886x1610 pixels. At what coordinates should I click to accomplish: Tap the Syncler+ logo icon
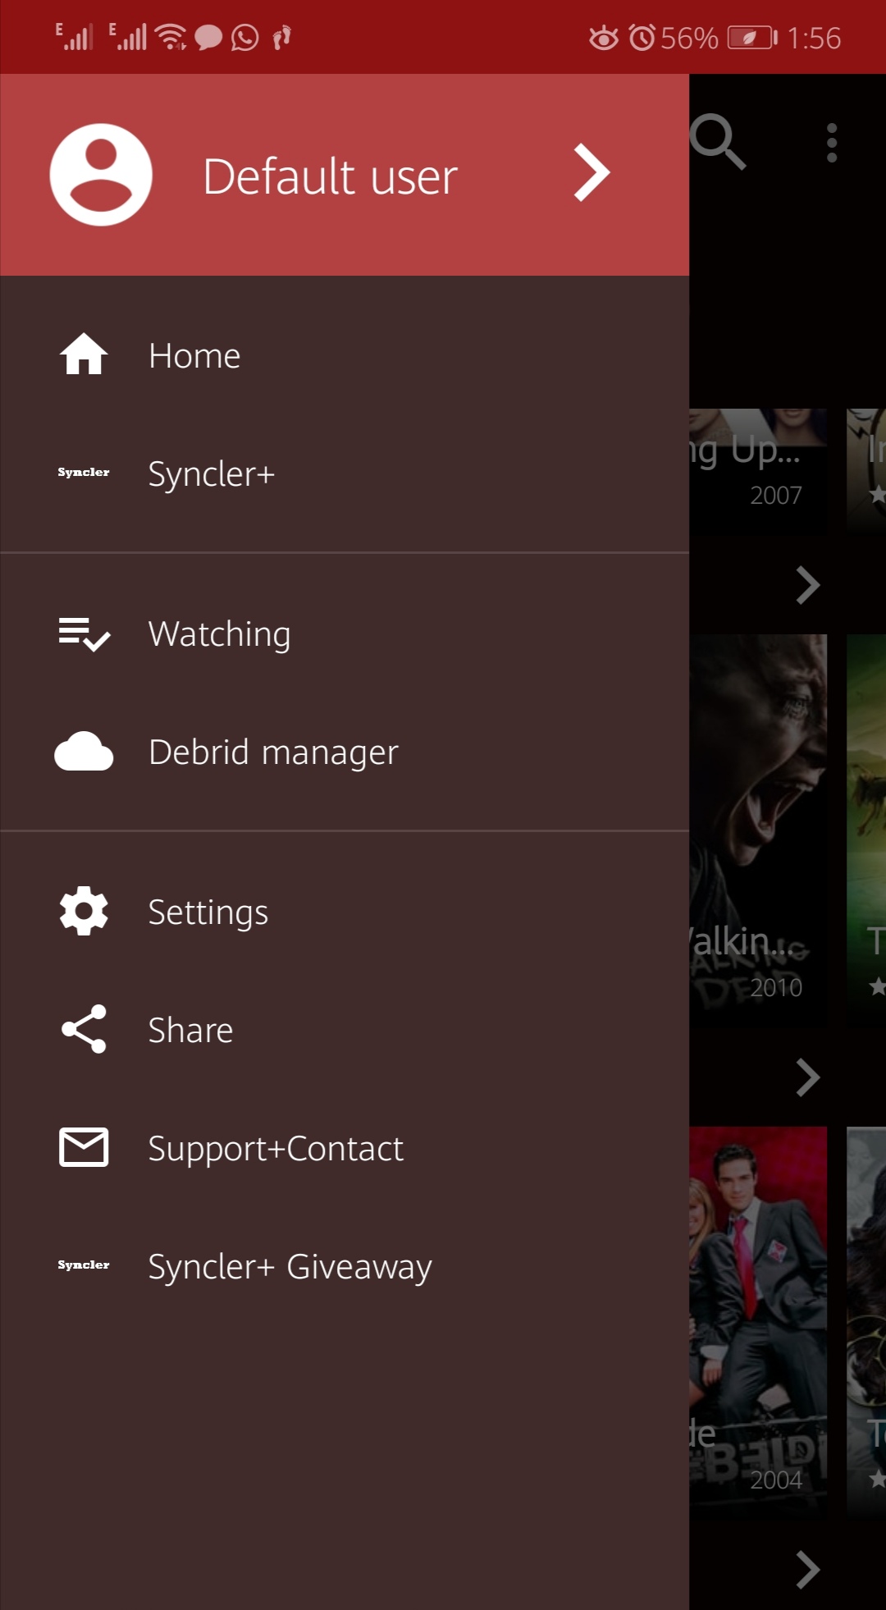(84, 473)
